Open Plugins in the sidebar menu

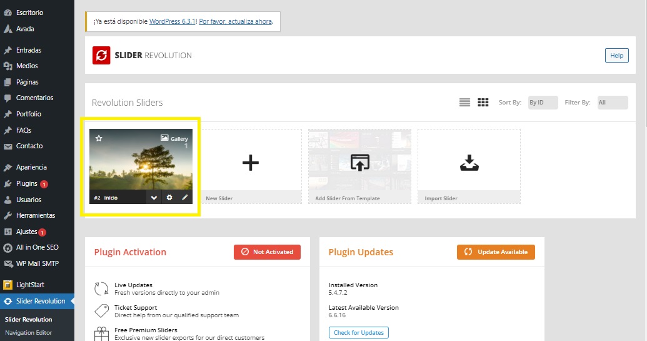(27, 184)
